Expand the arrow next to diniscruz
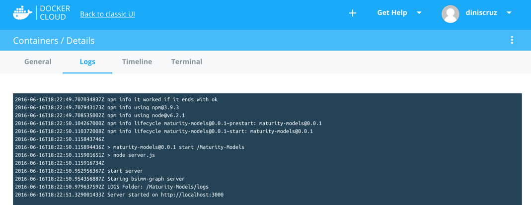This screenshot has width=531, height=205. coord(509,13)
